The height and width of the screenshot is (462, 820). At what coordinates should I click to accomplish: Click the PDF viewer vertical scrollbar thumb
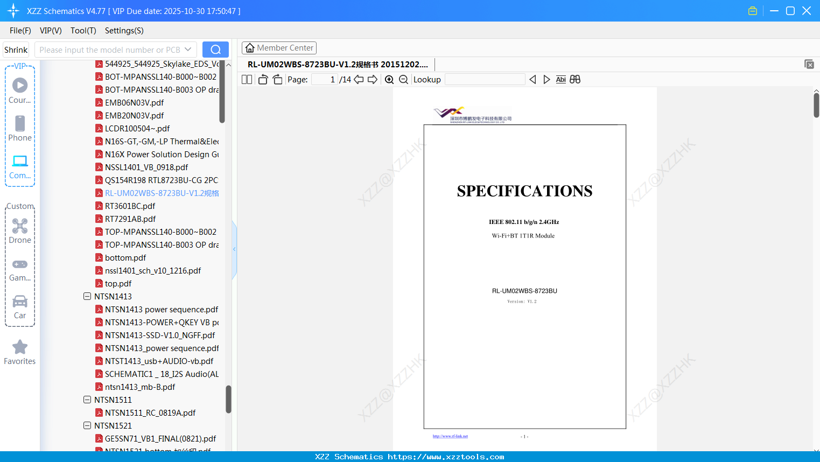pyautogui.click(x=816, y=105)
